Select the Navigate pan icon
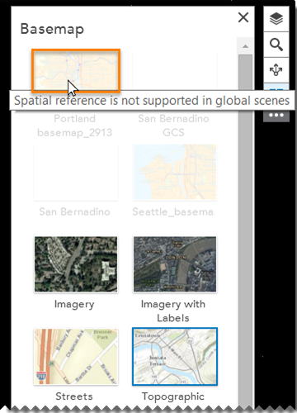Viewport: 297px width, 413px height. pos(276,70)
